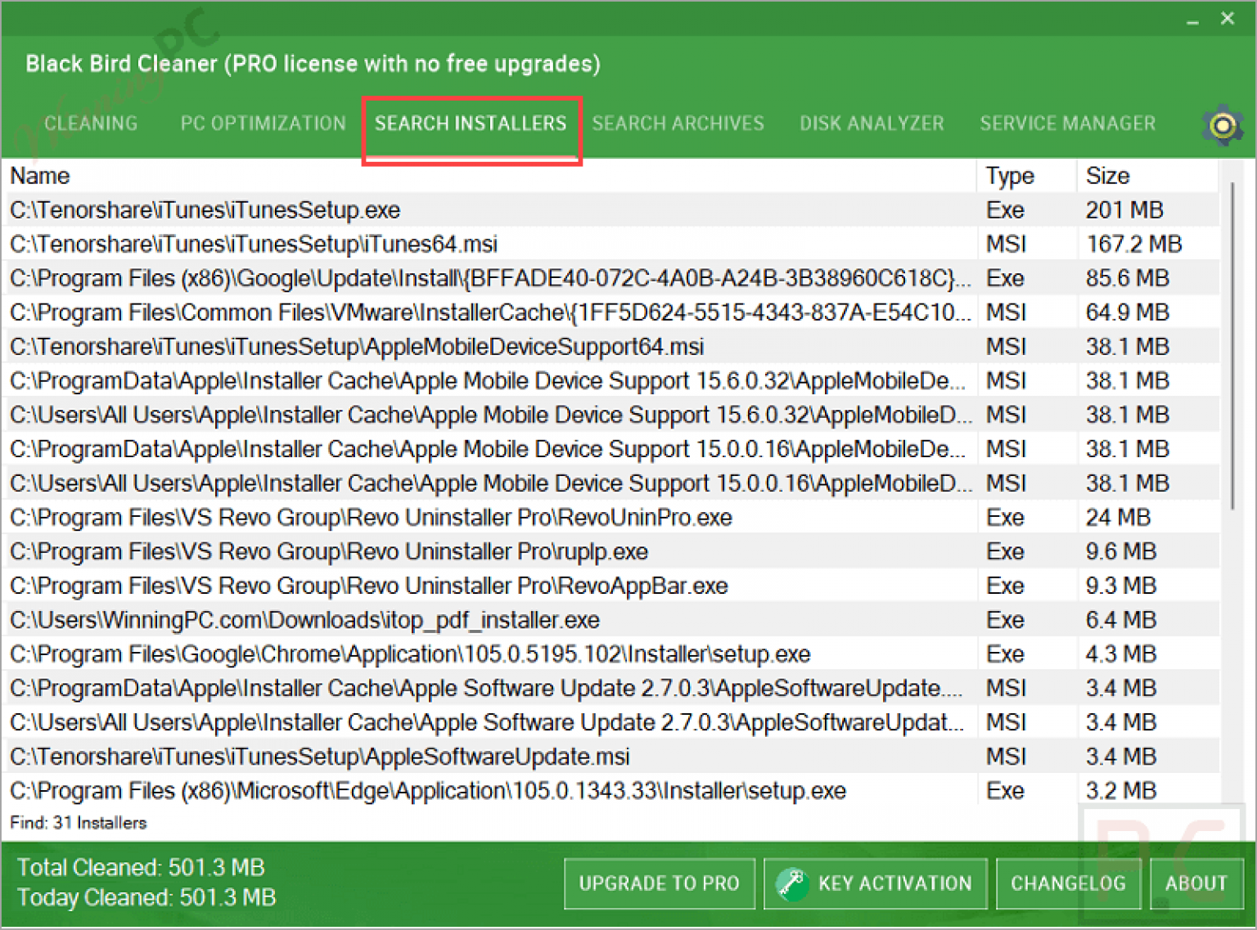This screenshot has height=930, width=1257.
Task: Sort installers by the Name column
Action: pyautogui.click(x=39, y=176)
